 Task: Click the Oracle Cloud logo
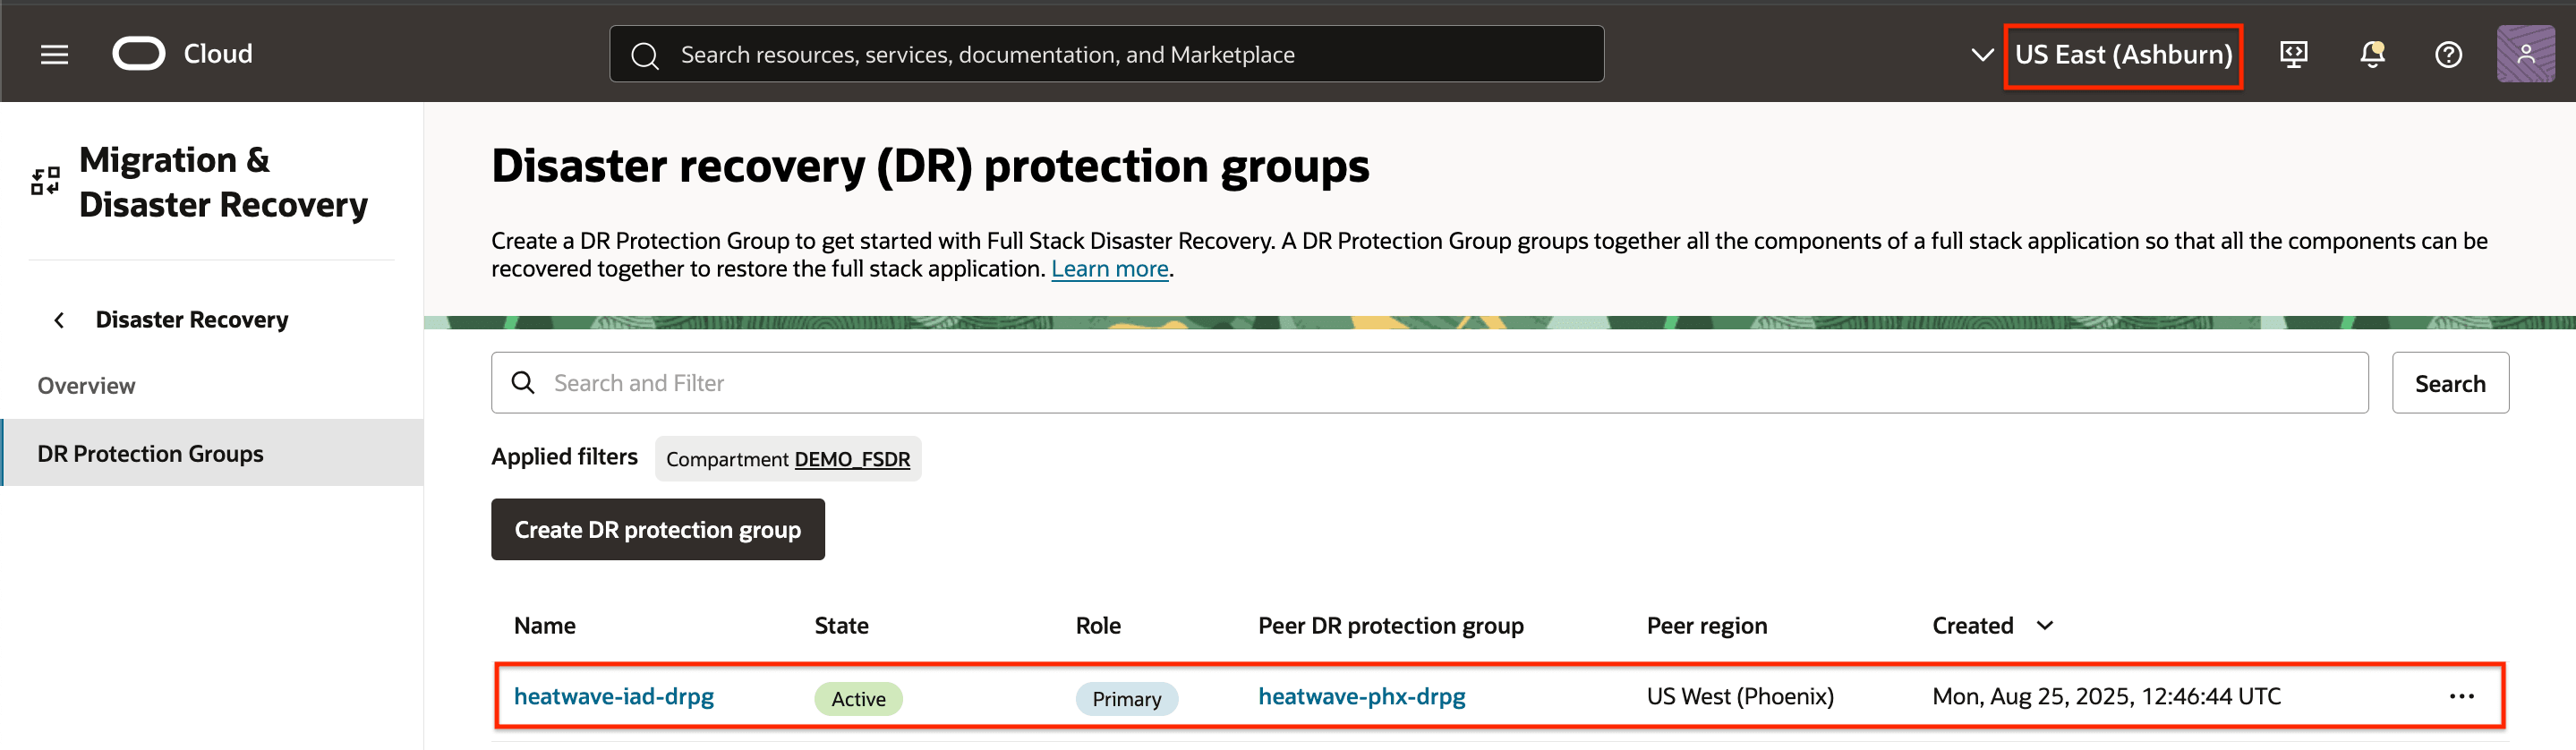[x=139, y=54]
